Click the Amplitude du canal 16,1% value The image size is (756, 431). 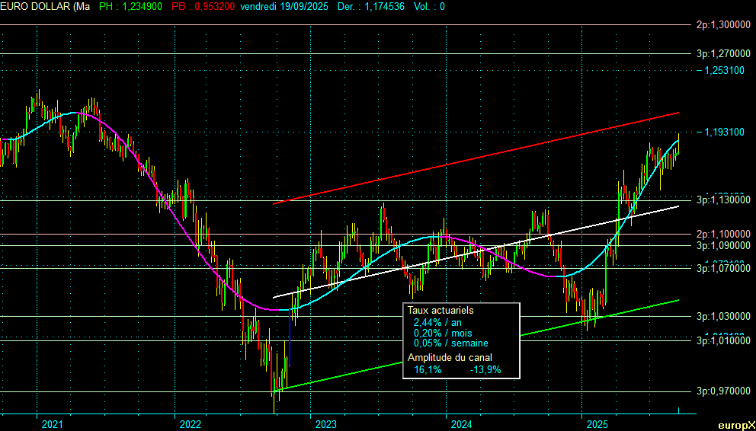click(x=426, y=369)
